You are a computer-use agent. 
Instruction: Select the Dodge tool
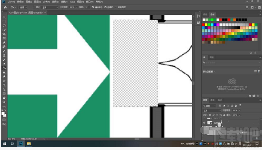click(4, 76)
